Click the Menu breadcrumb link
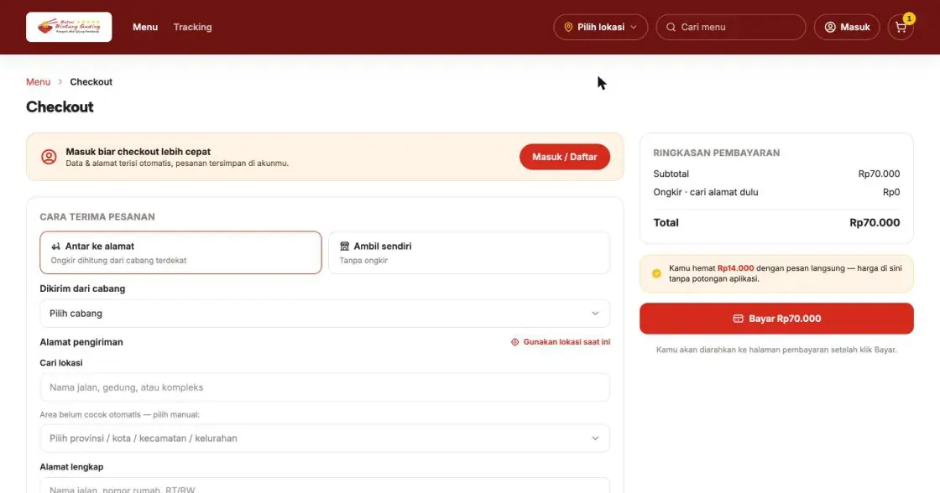Viewport: 940px width, 493px height. [x=39, y=82]
